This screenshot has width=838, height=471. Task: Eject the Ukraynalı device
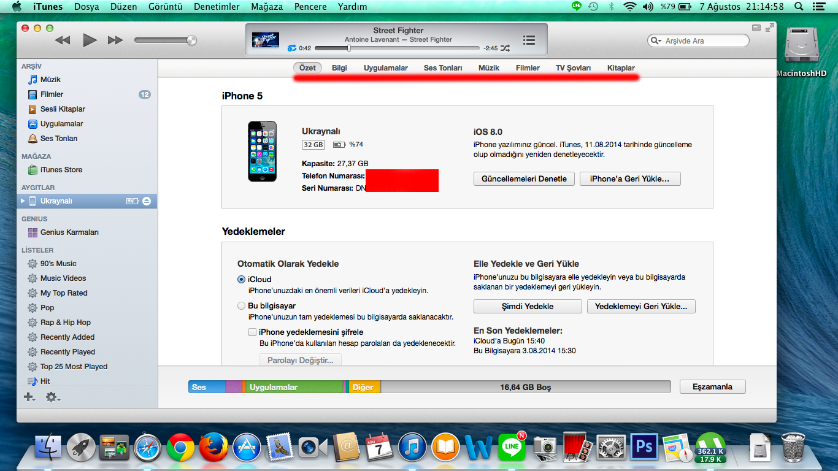(x=147, y=201)
